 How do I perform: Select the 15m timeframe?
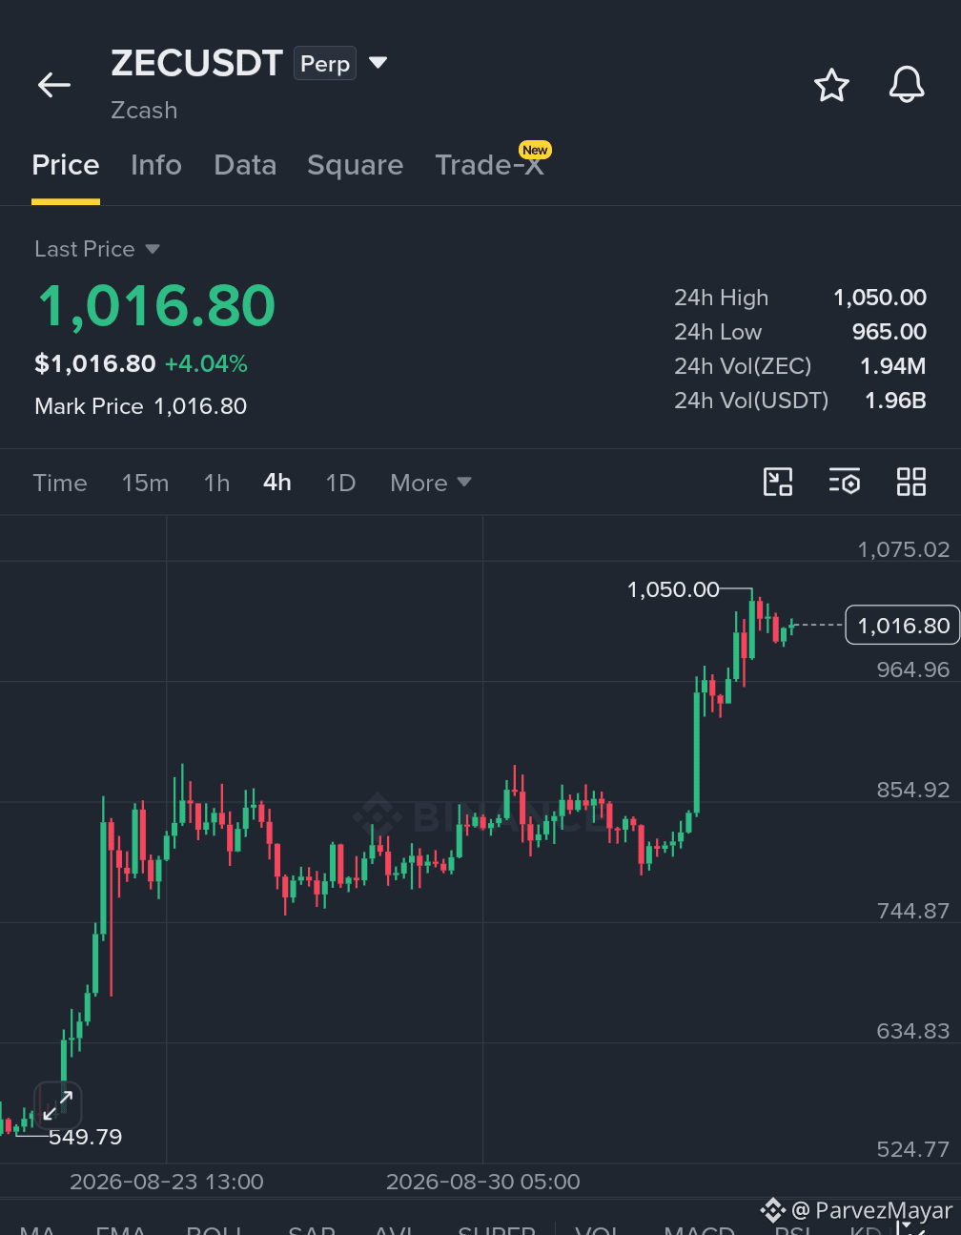click(145, 483)
